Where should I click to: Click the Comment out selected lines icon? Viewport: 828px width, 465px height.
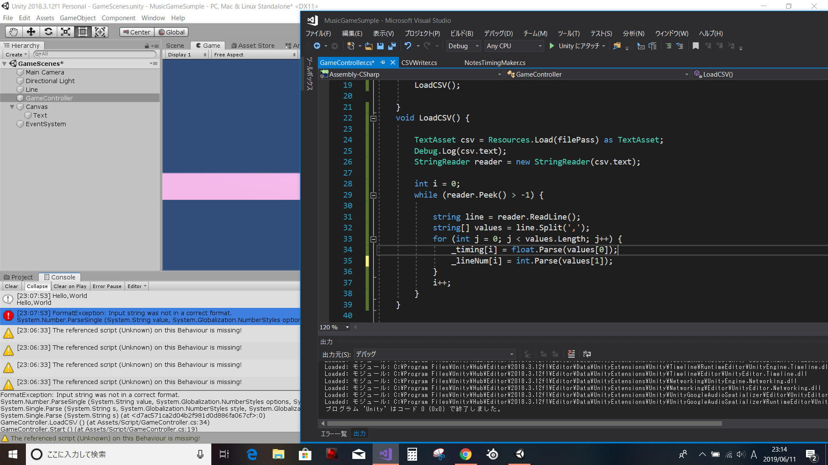tap(668, 46)
